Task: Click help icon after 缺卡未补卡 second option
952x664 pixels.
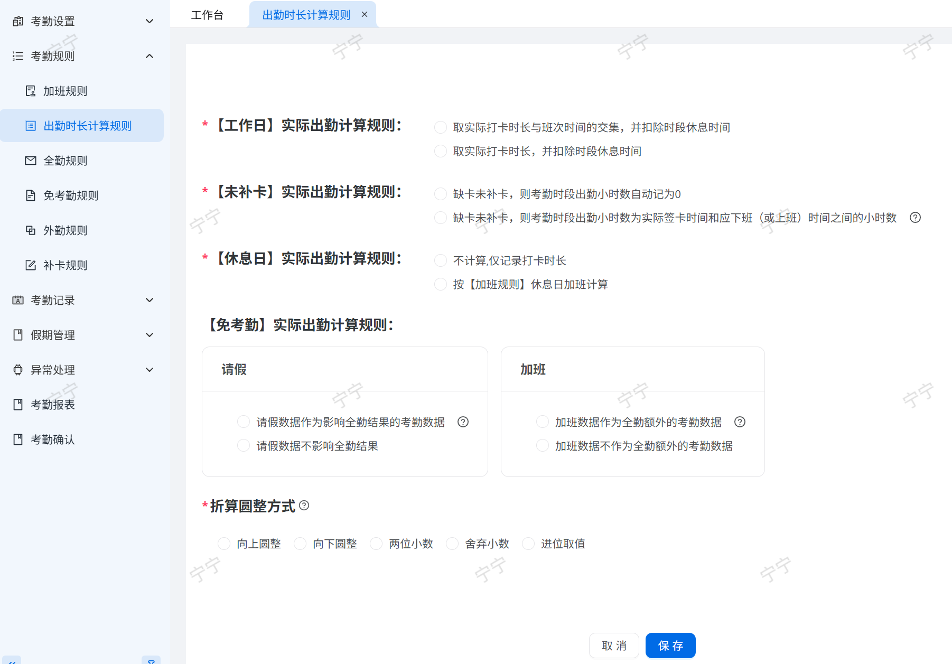Action: click(x=916, y=218)
